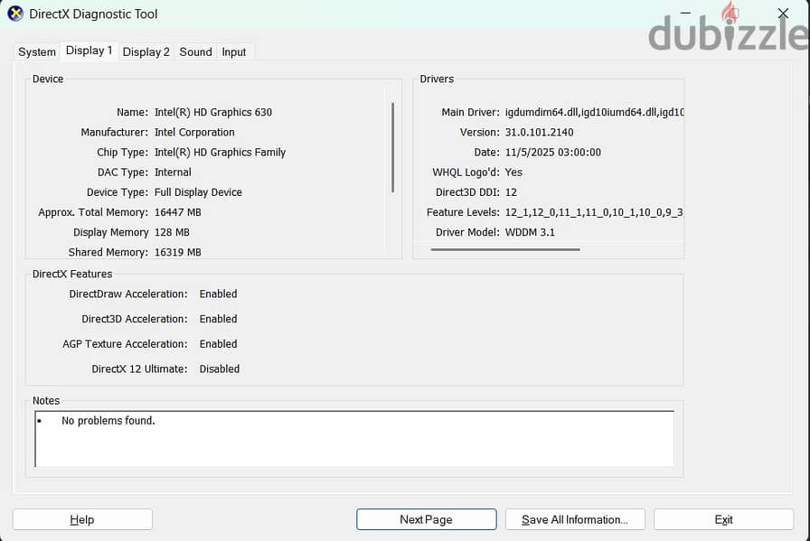810x541 pixels.
Task: Click the Direct3D DDI value 12
Action: (x=511, y=192)
